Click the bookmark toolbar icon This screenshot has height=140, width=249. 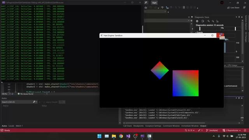click(x=184, y=7)
